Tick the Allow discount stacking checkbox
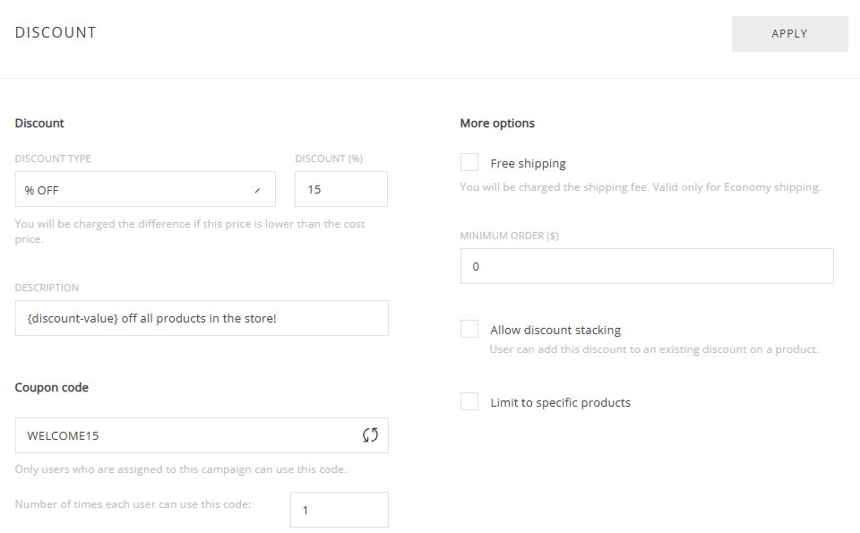 (x=469, y=330)
